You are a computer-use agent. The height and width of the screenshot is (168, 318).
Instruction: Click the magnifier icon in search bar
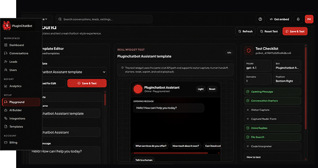point(60,19)
